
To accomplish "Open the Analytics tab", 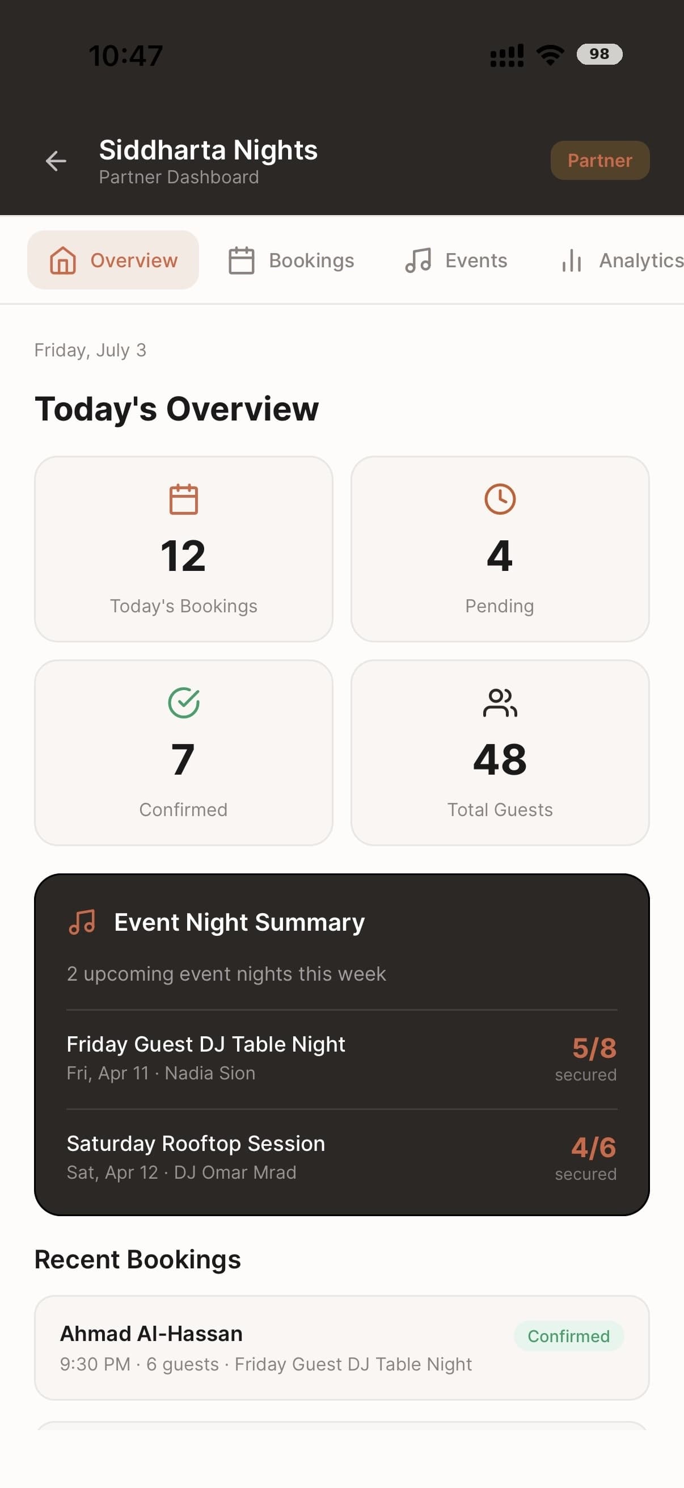I will [x=620, y=260].
